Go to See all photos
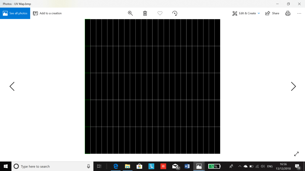The image size is (305, 171). [15, 13]
